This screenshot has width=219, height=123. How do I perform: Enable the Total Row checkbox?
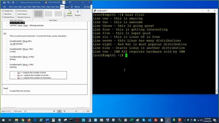pyautogui.click(x=3, y=14)
